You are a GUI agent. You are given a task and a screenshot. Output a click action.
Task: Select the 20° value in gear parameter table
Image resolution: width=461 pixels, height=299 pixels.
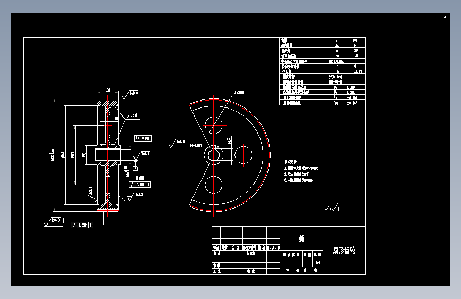(x=356, y=51)
